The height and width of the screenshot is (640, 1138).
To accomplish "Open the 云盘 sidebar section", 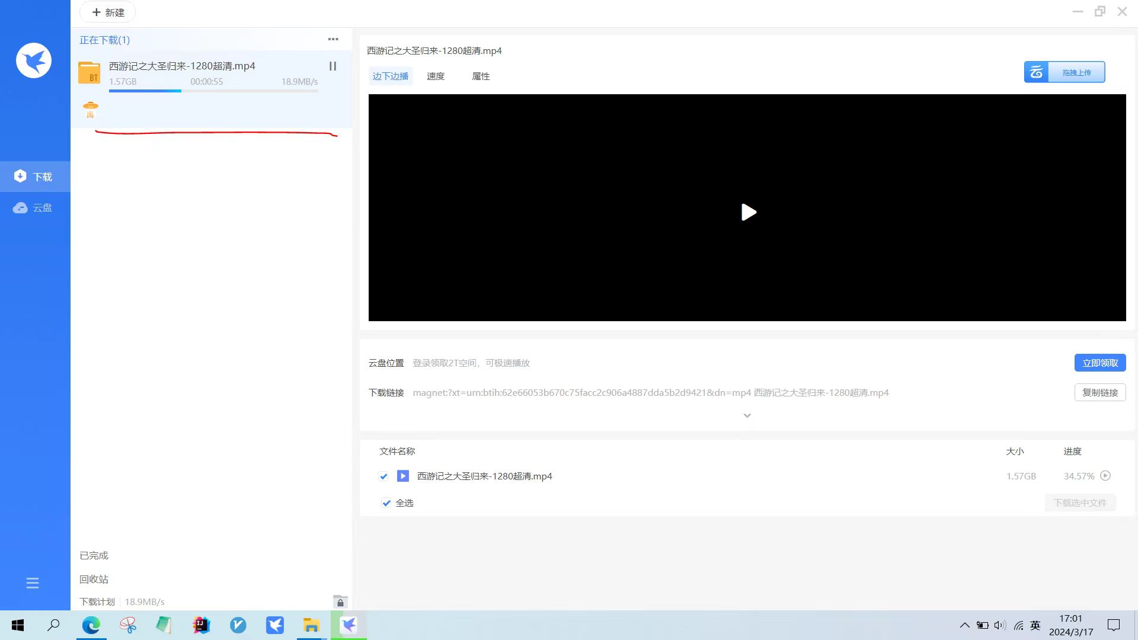I will [35, 208].
